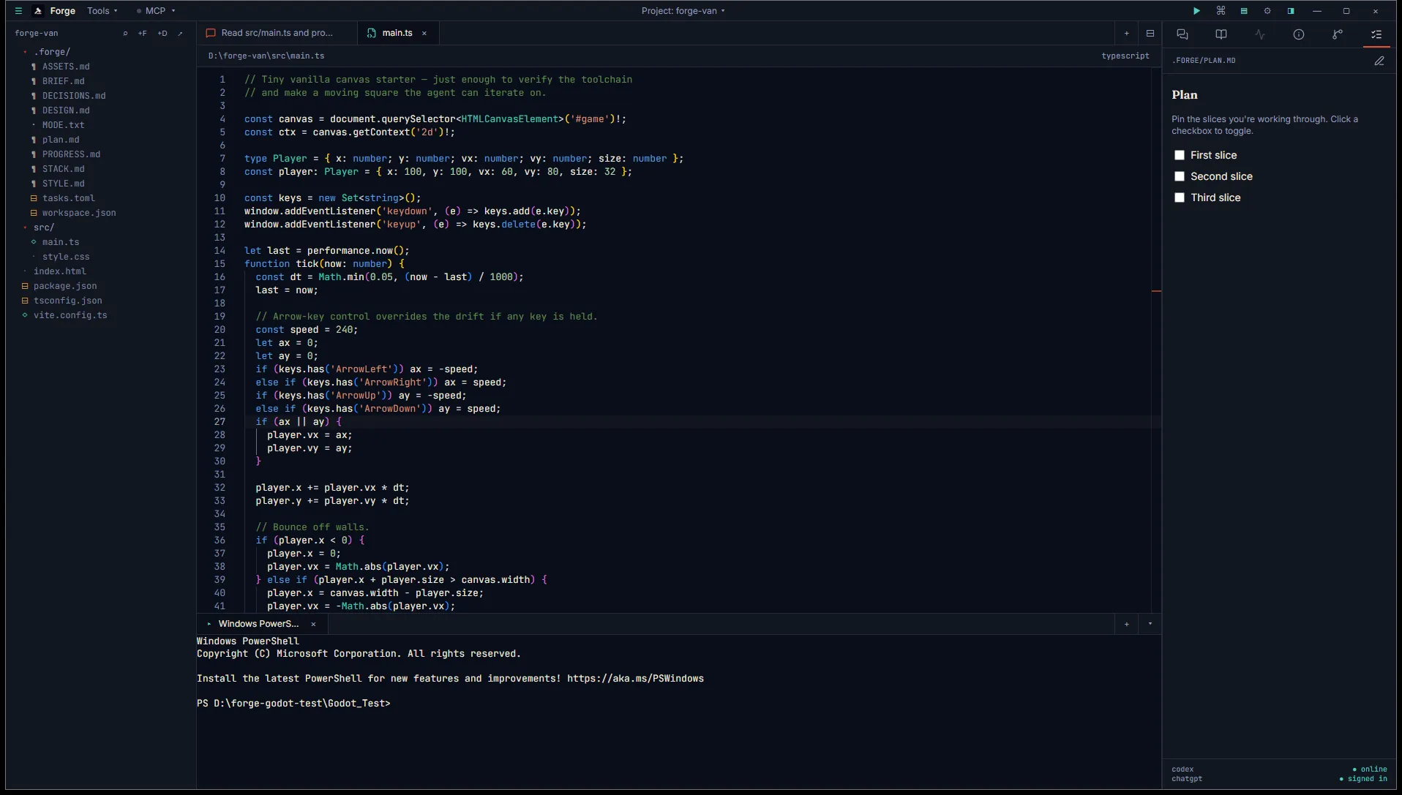Open STYLE.md in the file tree
Viewport: 1402px width, 795px height.
click(63, 184)
